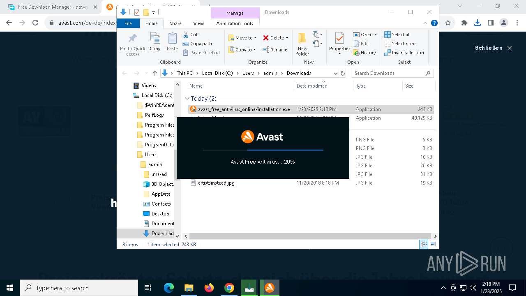This screenshot has height=296, width=526.
Task: Open Chrome downloads icon in toolbar
Action: pos(478,23)
